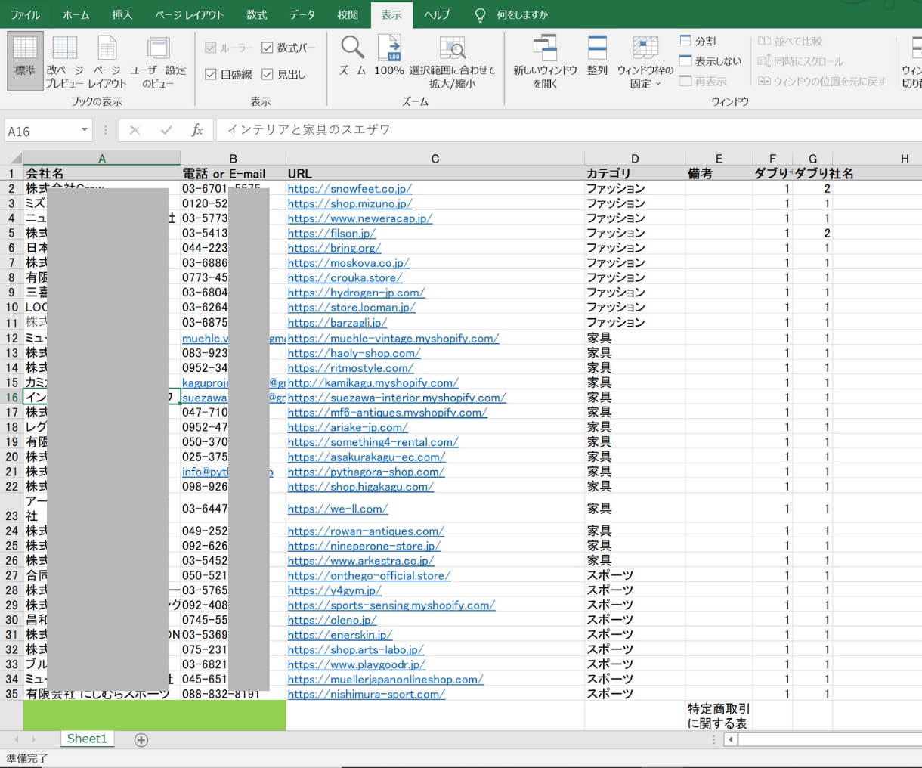Open the Name Box dropdown arrow
Viewport: 922px width, 768px height.
pos(84,130)
